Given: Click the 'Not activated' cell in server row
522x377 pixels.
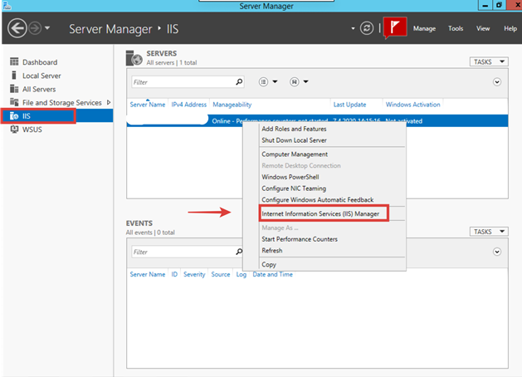Looking at the screenshot, I should click(404, 121).
